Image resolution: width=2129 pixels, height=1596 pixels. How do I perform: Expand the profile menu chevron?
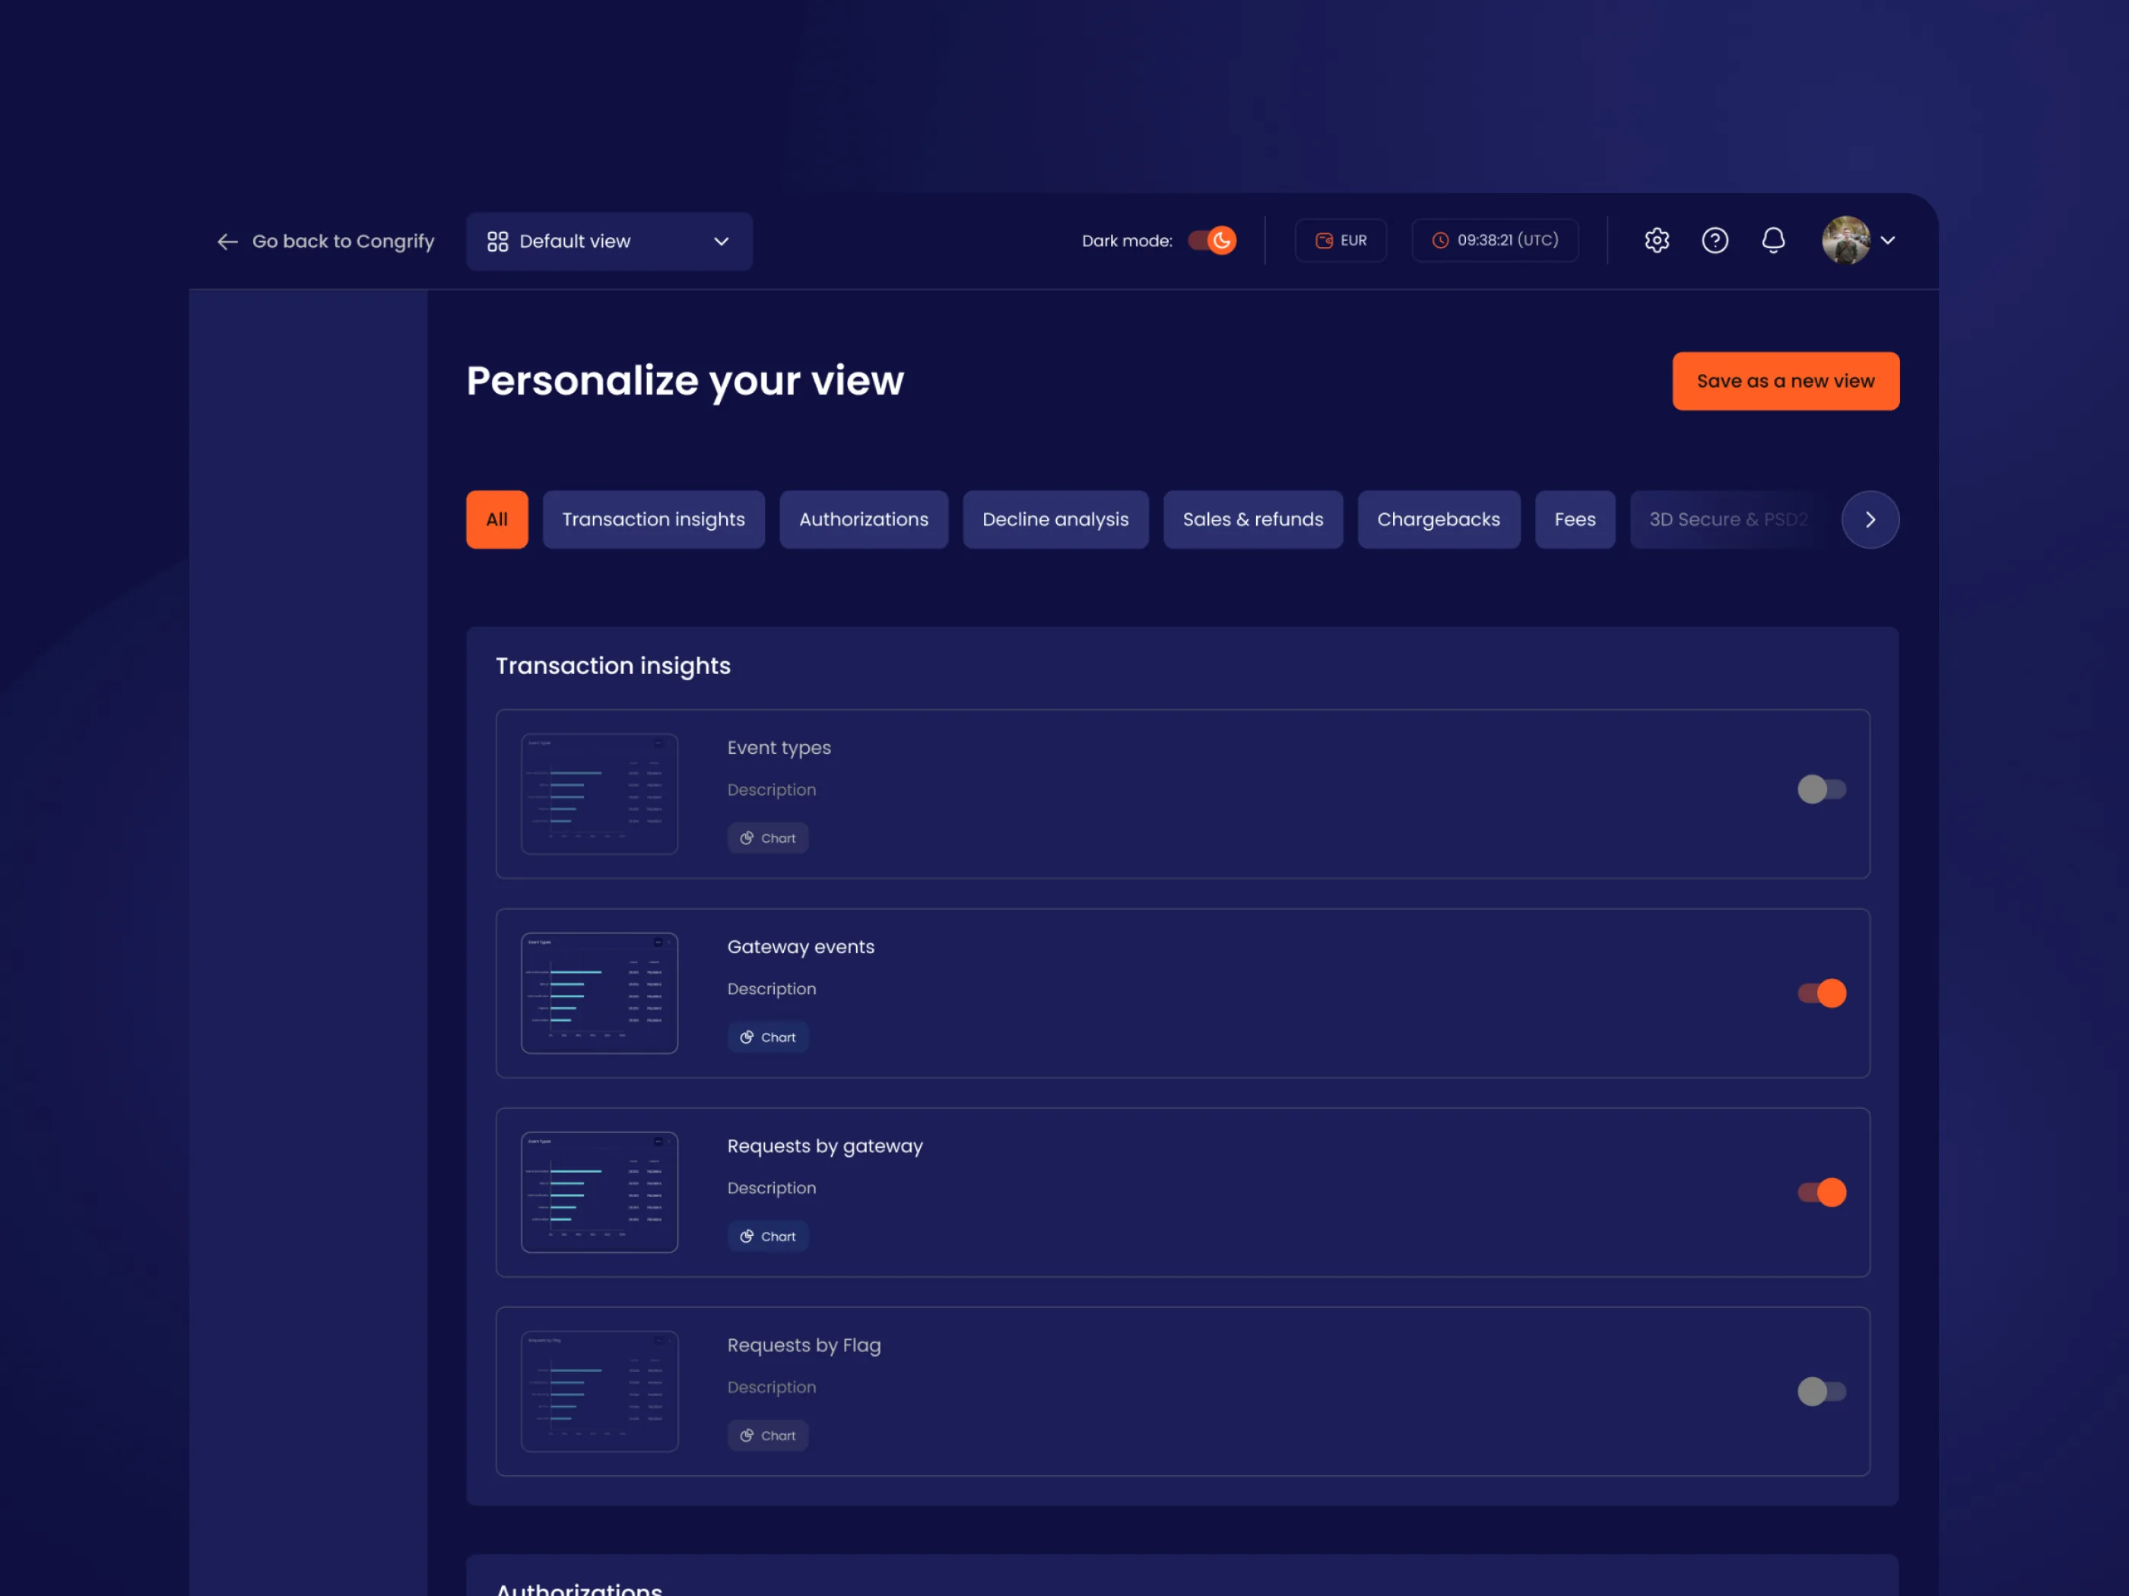1887,240
